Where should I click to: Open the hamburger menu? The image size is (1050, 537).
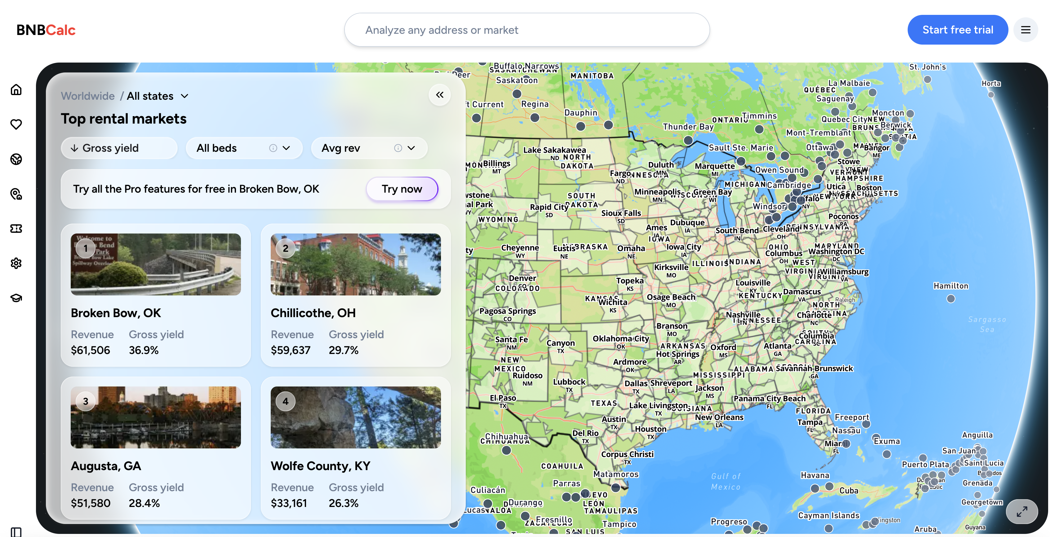(1026, 30)
